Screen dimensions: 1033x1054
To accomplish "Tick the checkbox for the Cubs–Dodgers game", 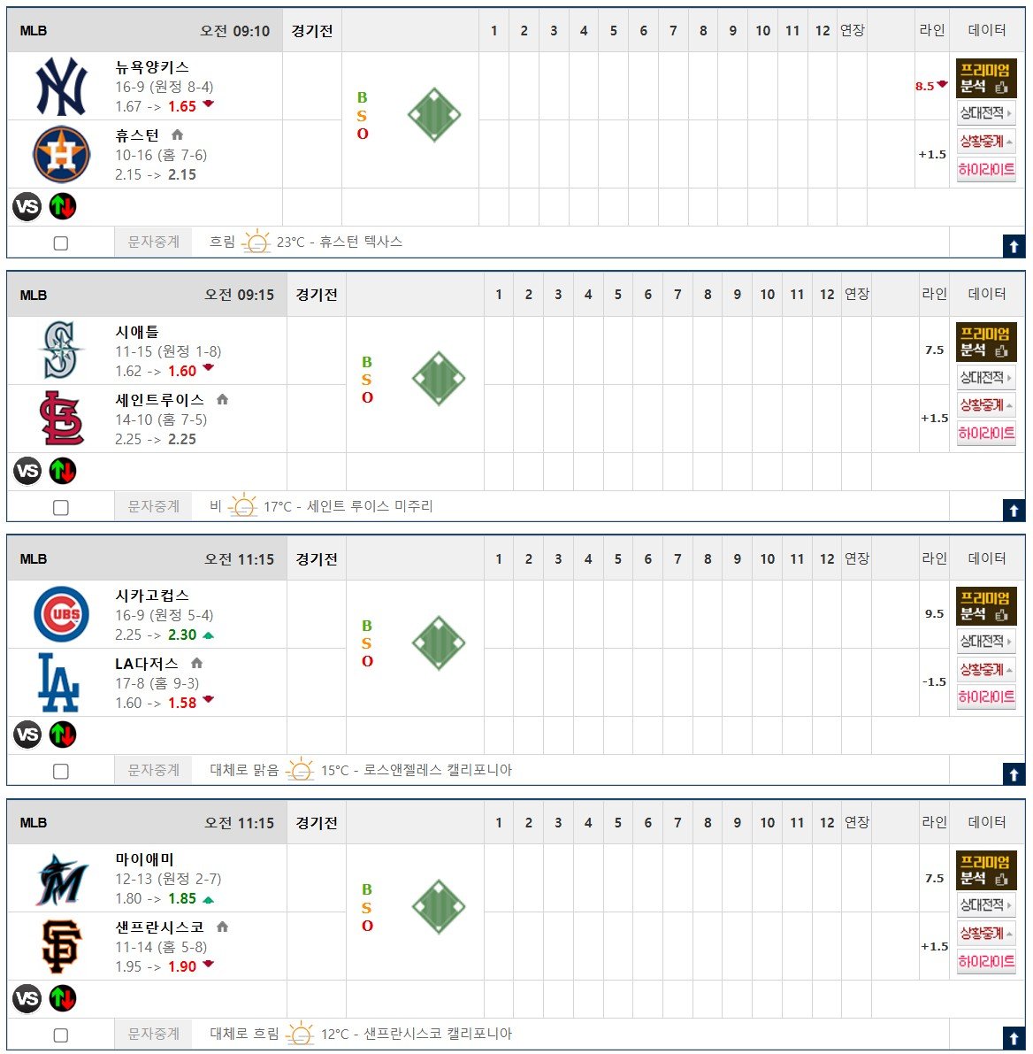I will [x=61, y=772].
